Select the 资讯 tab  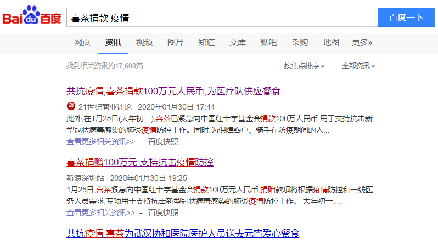click(x=113, y=43)
